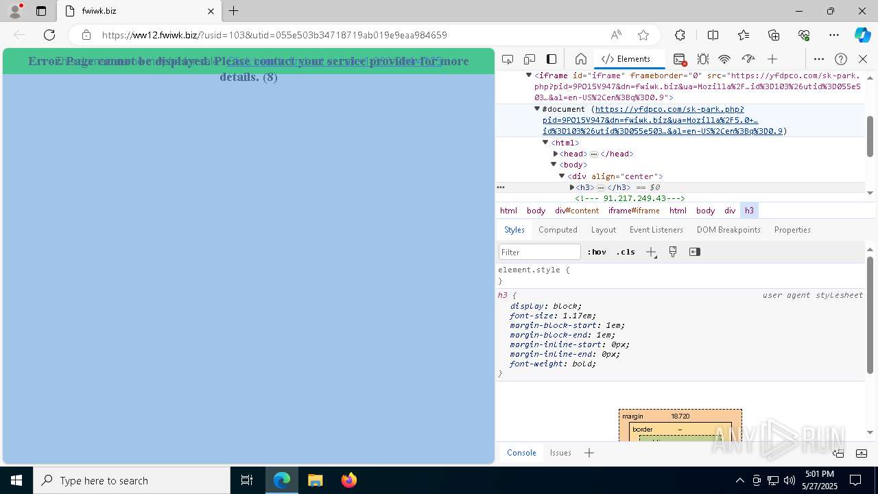
Task: Toggle the DevTools activity bar sidebar icon
Action: point(551,59)
